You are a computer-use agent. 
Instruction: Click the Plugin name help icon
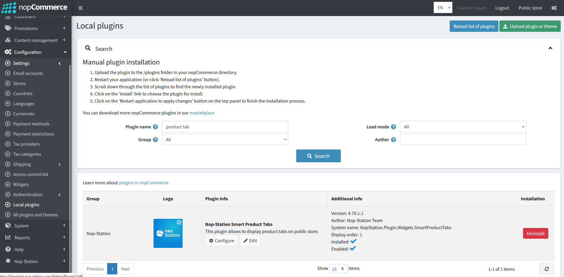(155, 127)
